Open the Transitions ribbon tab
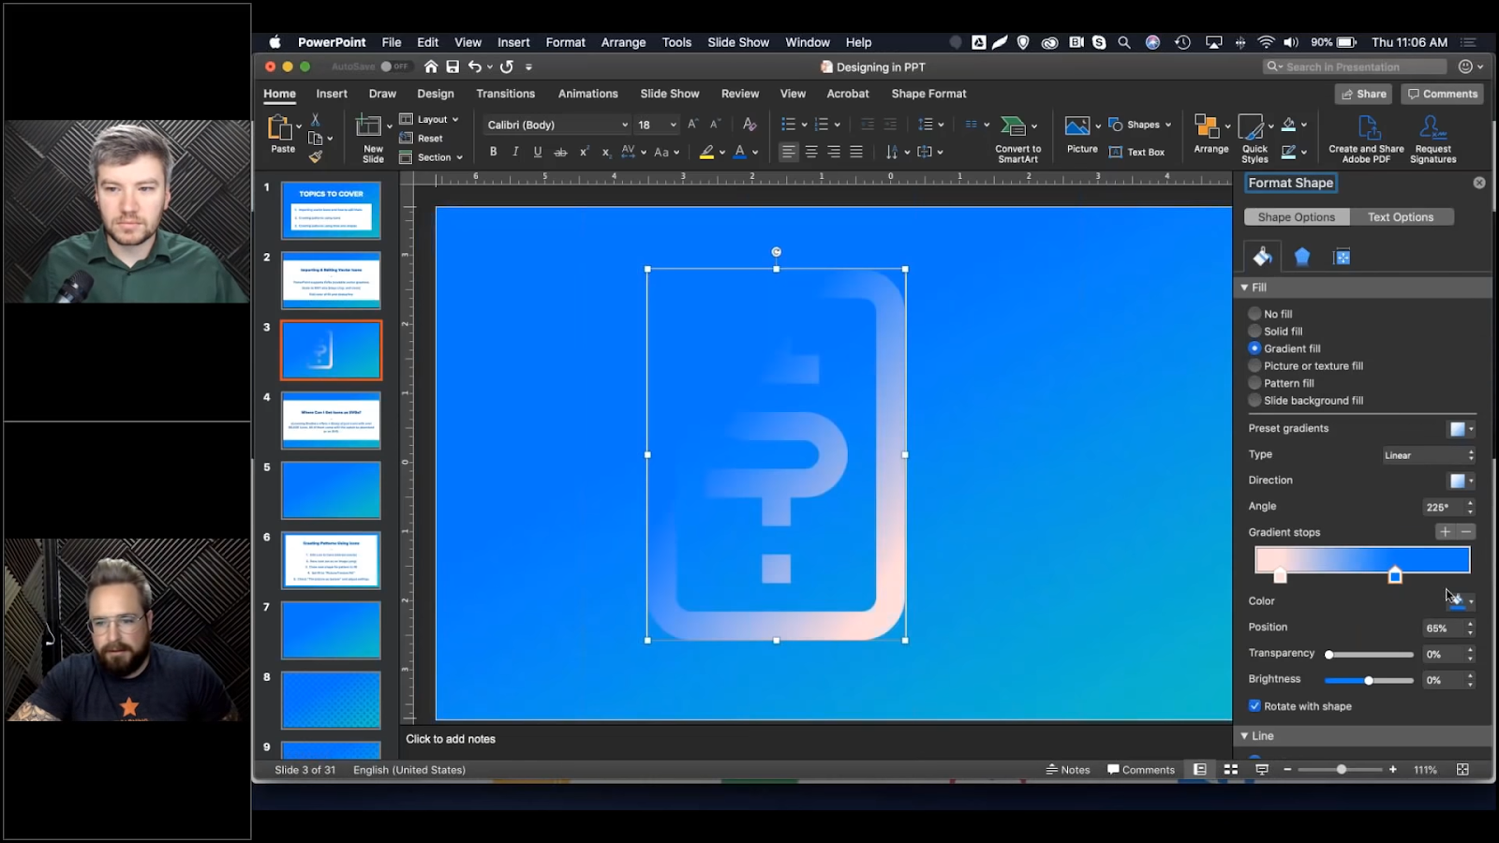 505,94
